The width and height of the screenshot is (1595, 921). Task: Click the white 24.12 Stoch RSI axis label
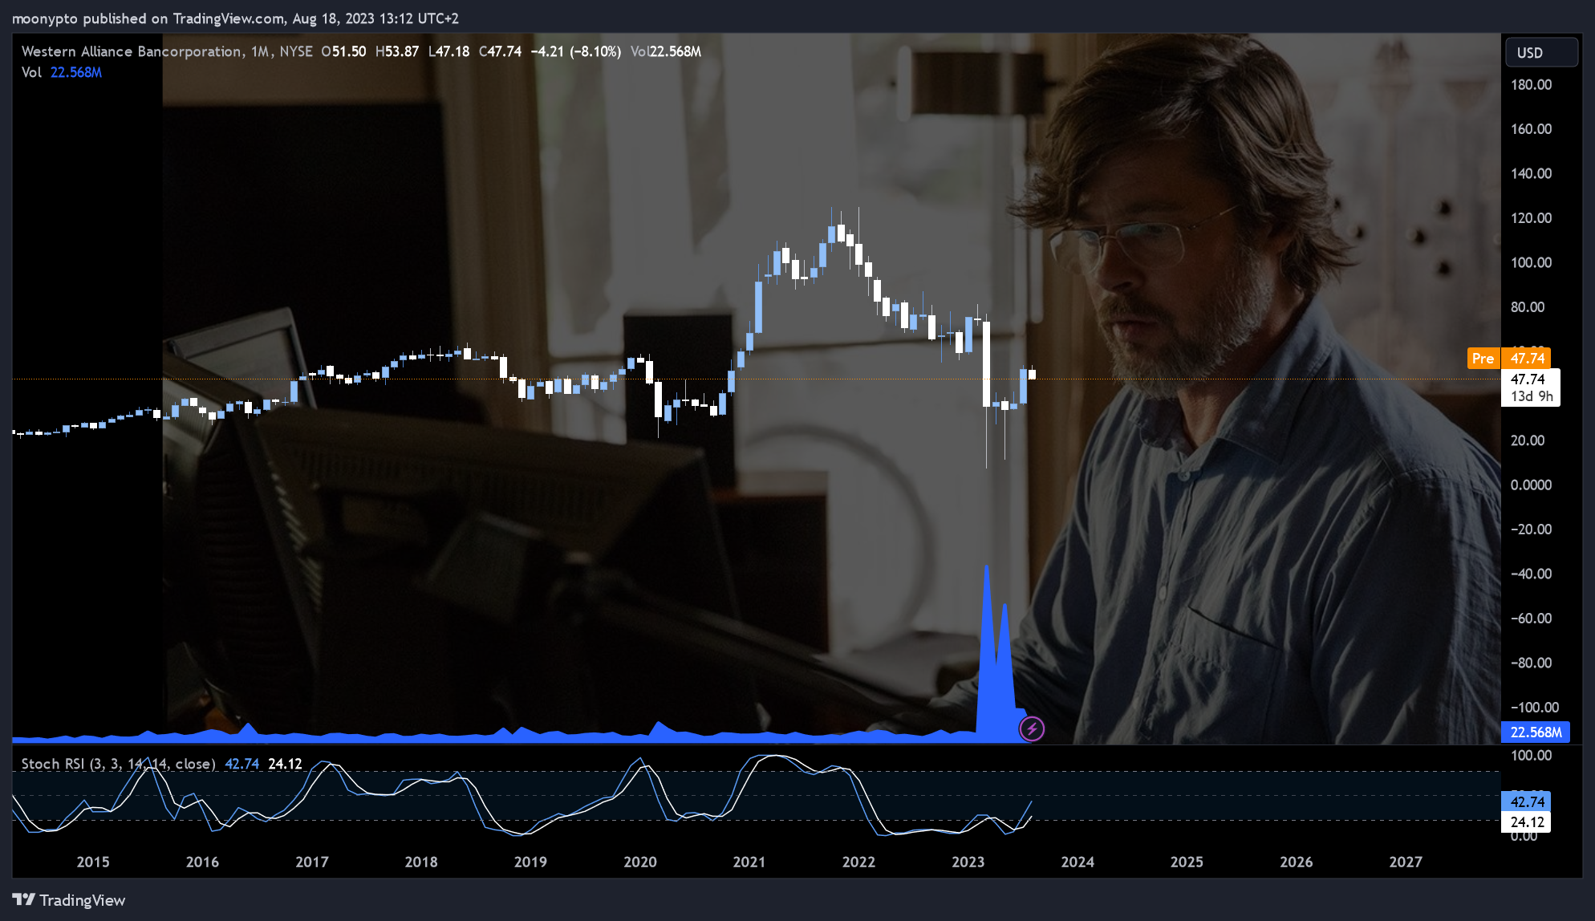tap(1527, 822)
